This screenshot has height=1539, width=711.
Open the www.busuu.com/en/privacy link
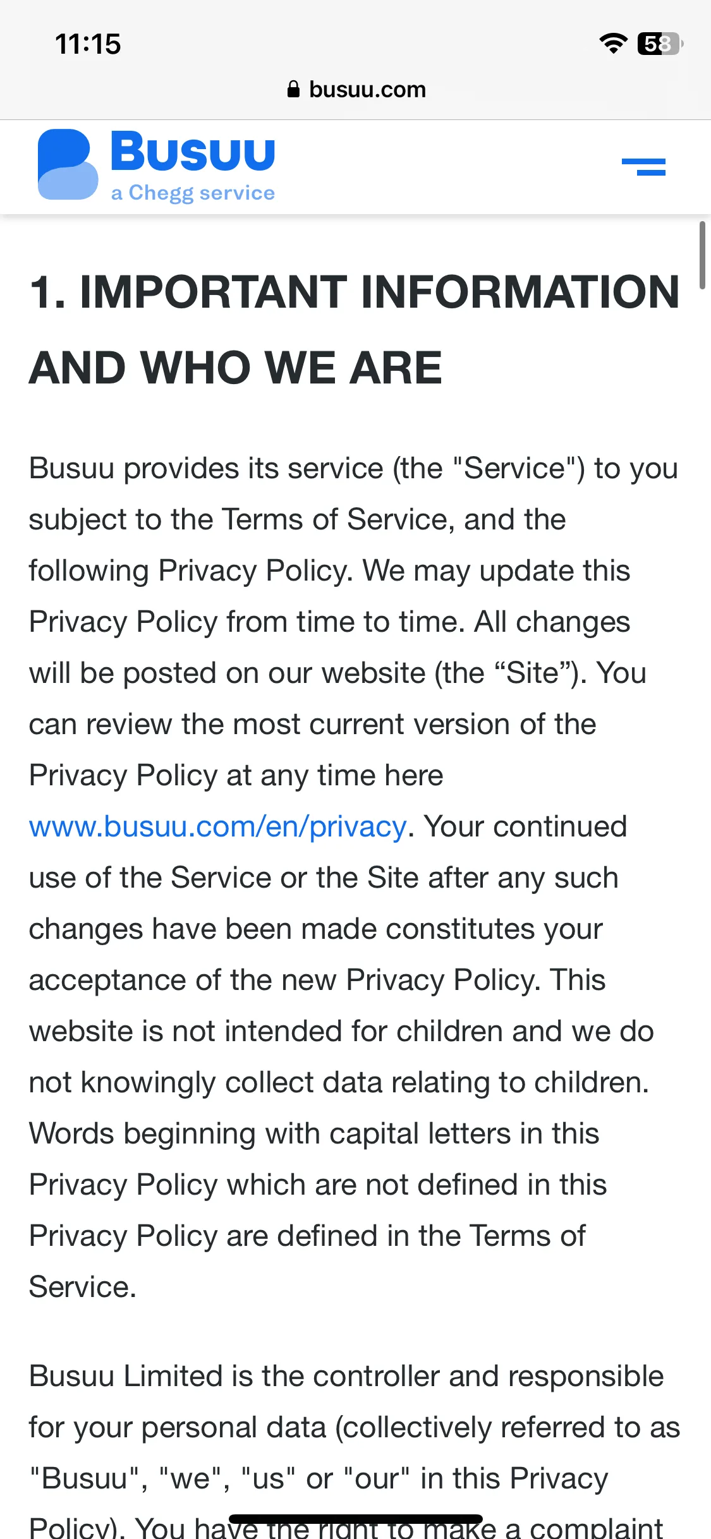[218, 826]
